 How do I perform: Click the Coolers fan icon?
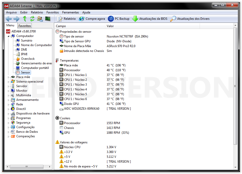(57, 118)
